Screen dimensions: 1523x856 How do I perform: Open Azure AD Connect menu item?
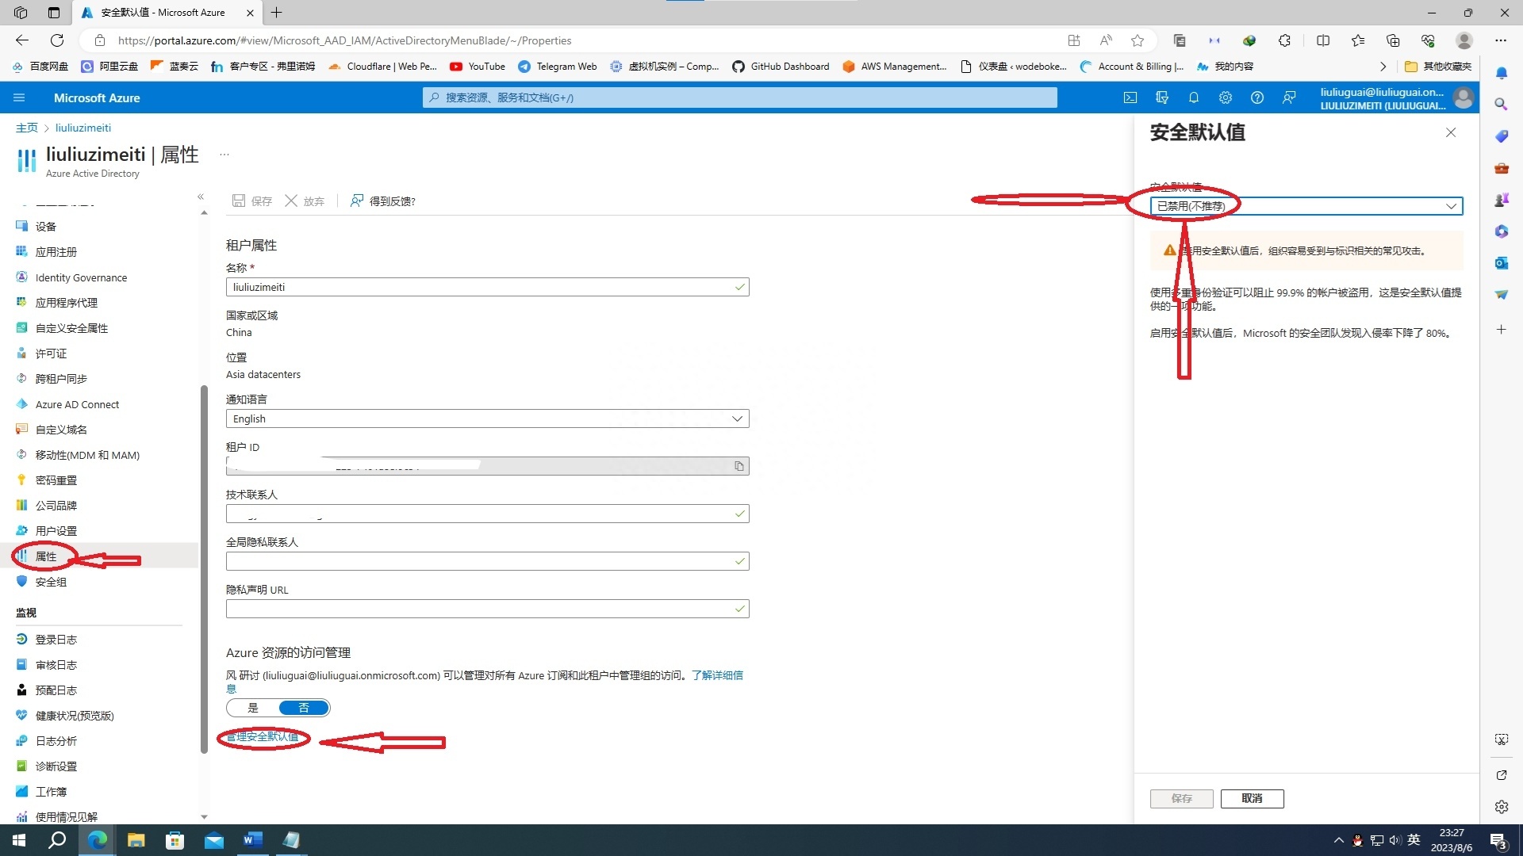(x=77, y=404)
